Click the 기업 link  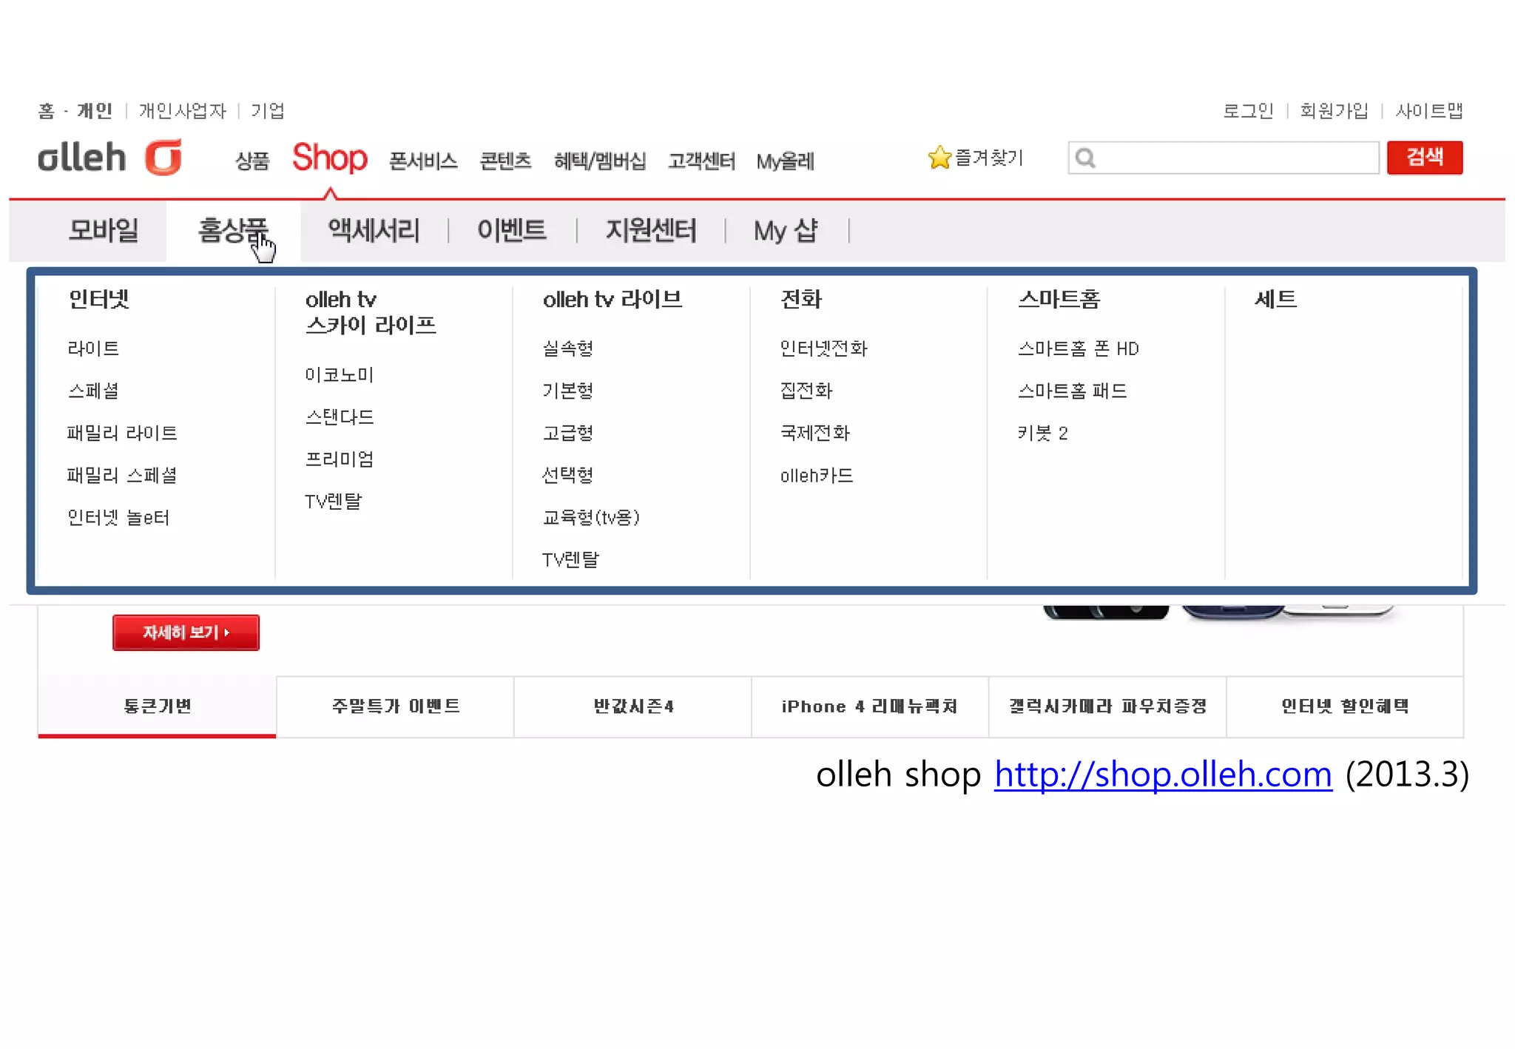268,111
